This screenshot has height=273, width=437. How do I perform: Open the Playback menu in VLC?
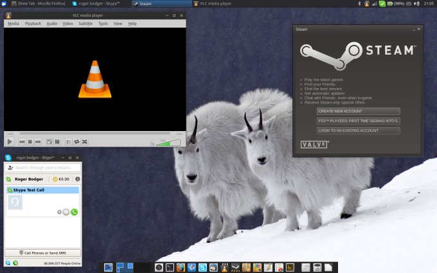click(x=33, y=24)
